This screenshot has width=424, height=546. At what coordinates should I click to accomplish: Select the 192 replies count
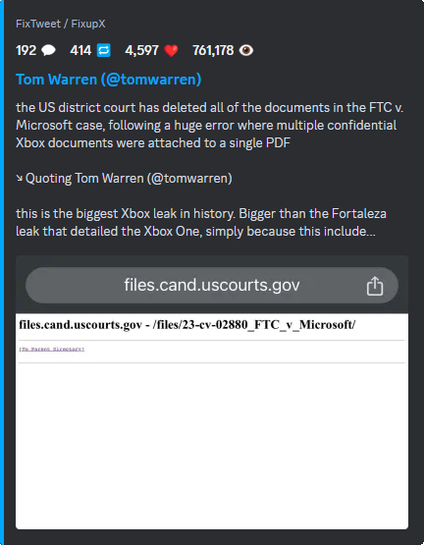tap(26, 50)
